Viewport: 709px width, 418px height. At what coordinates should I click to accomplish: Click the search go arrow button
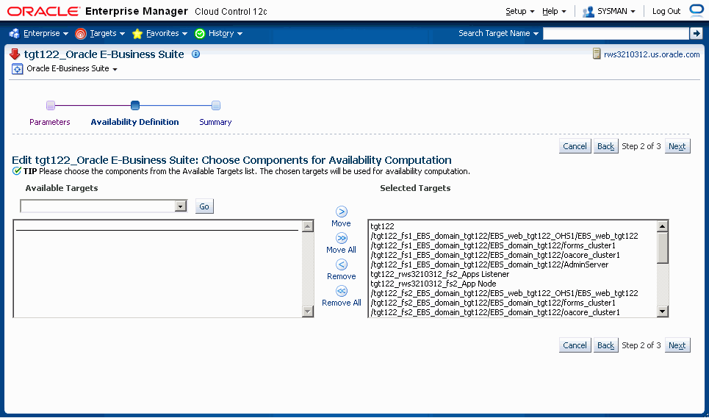pyautogui.click(x=696, y=33)
